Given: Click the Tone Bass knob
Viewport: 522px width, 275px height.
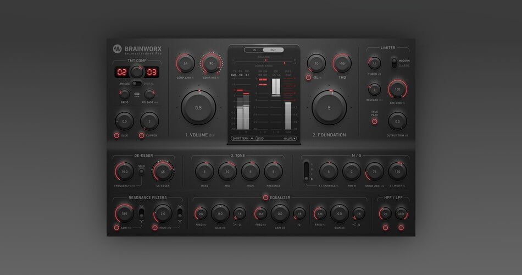Looking at the screenshot, I should pos(204,172).
